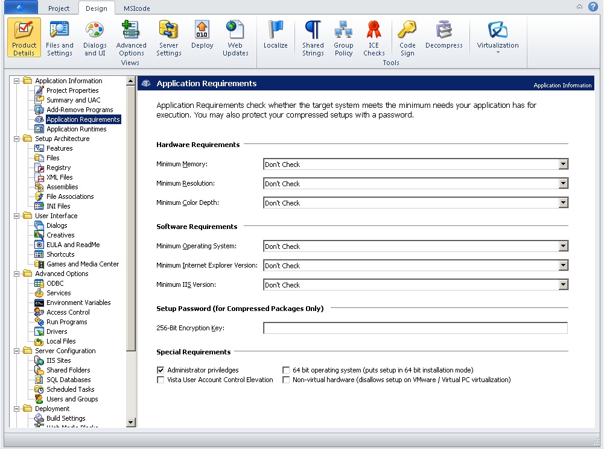Screen dimensions: 604x449
Task: Open the Server Settings view
Action: [169, 38]
